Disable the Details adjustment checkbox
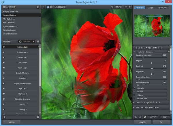173x126 pixels. pyautogui.click(x=134, y=88)
